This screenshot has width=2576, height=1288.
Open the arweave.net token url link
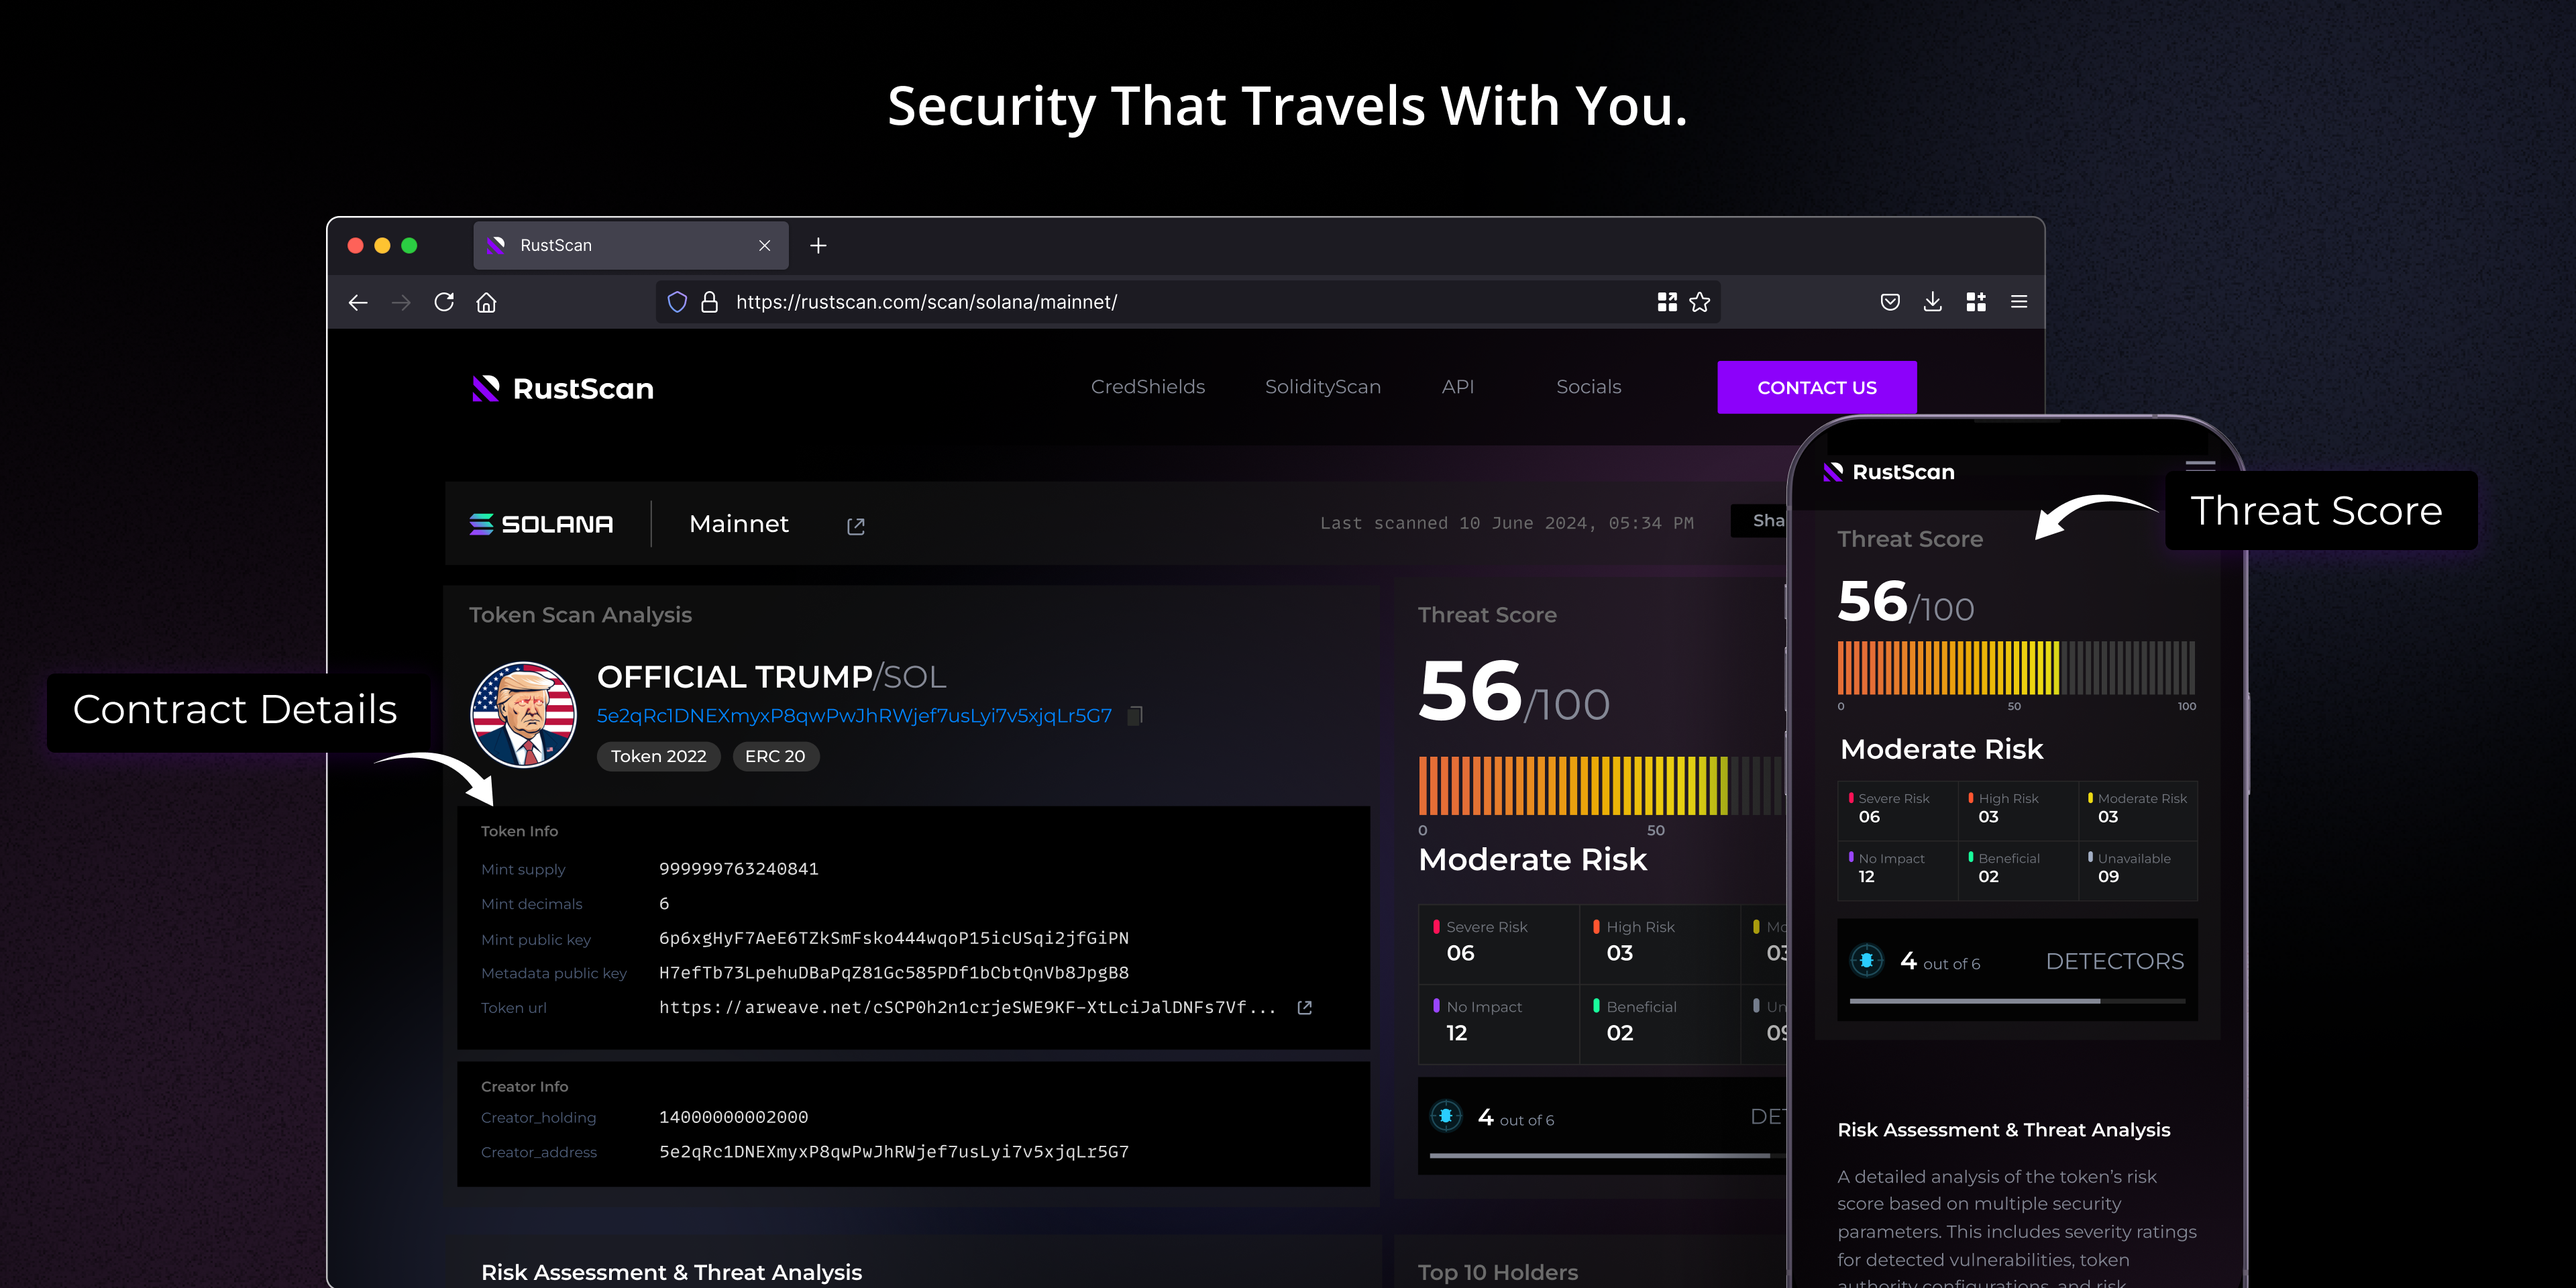(x=967, y=1008)
